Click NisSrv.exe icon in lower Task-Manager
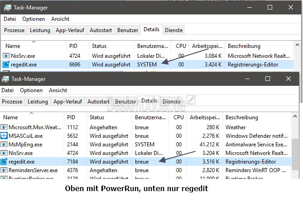 [4, 153]
